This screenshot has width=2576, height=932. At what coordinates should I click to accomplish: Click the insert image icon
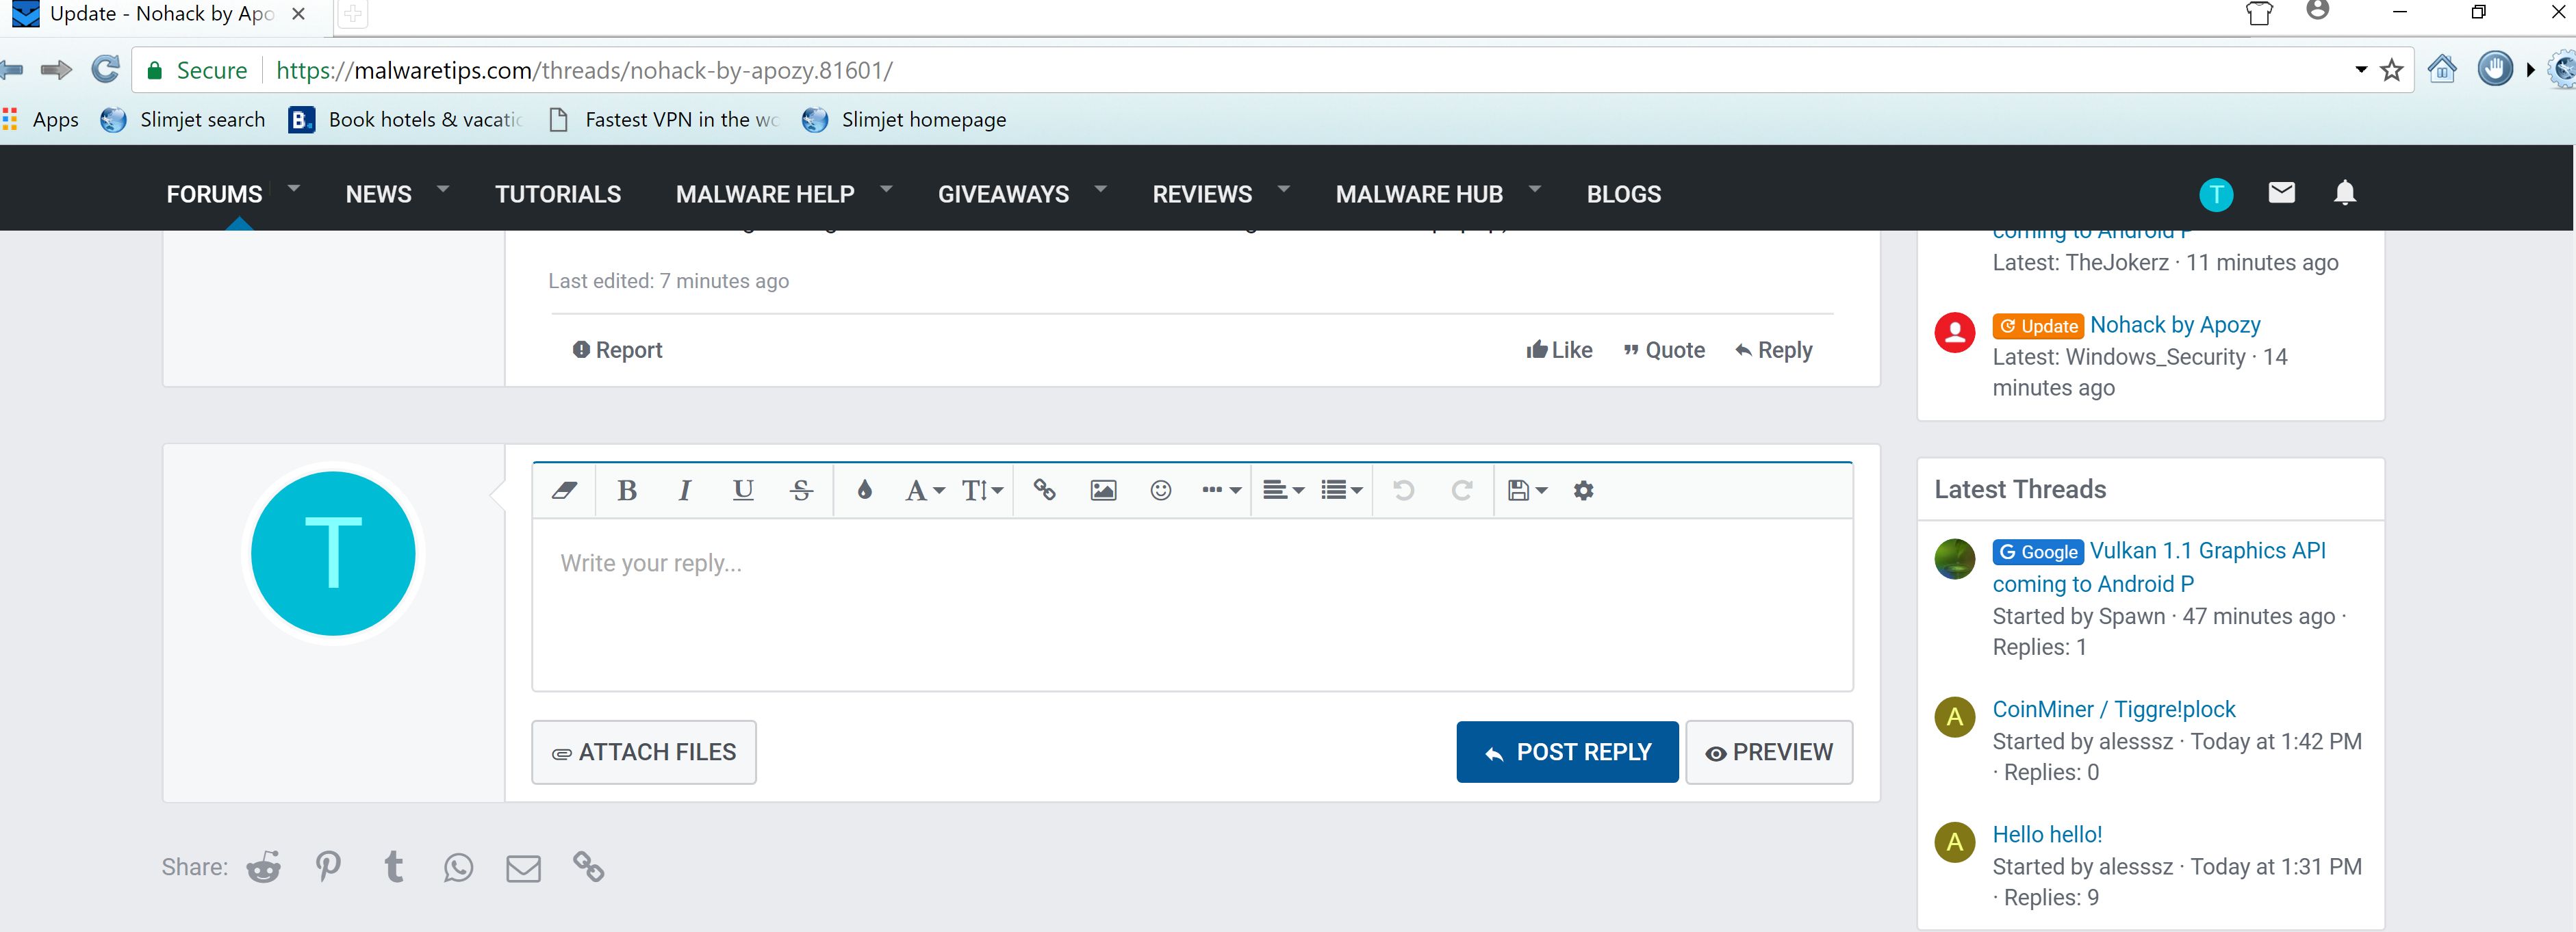(x=1103, y=490)
